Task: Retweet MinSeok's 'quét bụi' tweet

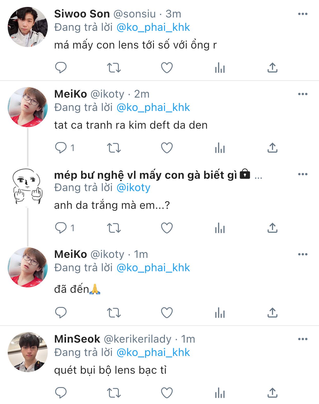Action: click(x=114, y=393)
